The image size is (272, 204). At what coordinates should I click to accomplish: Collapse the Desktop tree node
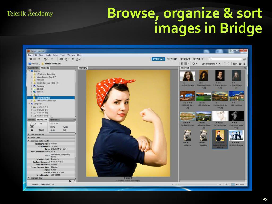pos(29,71)
